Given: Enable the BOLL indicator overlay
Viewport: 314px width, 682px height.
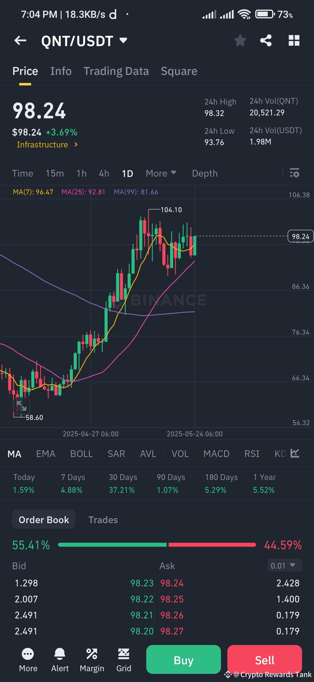Looking at the screenshot, I should click(x=81, y=454).
